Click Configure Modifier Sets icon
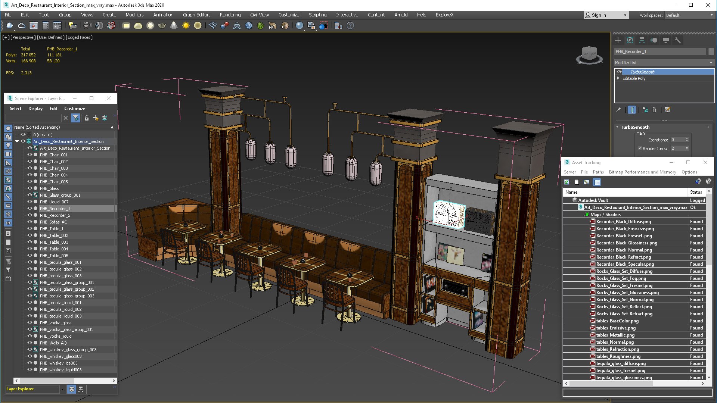 (x=668, y=110)
